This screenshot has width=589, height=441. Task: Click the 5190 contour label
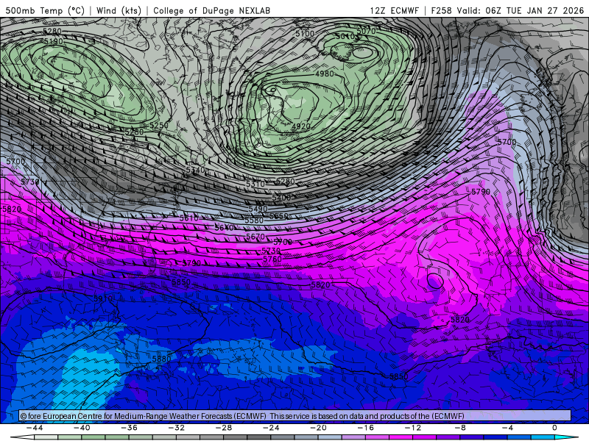(x=53, y=41)
